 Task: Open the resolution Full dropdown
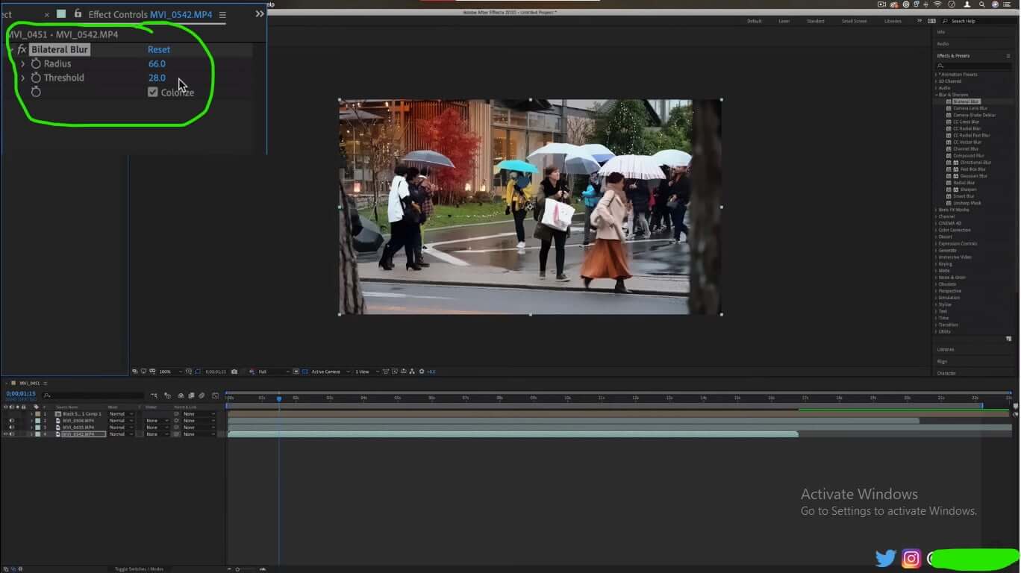tap(273, 372)
